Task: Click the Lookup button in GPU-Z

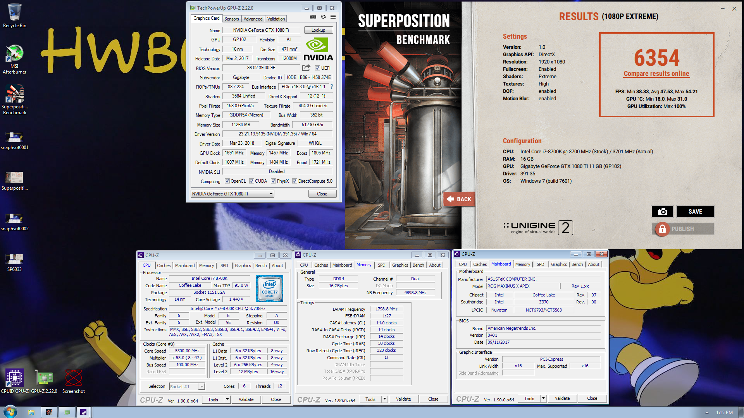Action: pyautogui.click(x=319, y=30)
